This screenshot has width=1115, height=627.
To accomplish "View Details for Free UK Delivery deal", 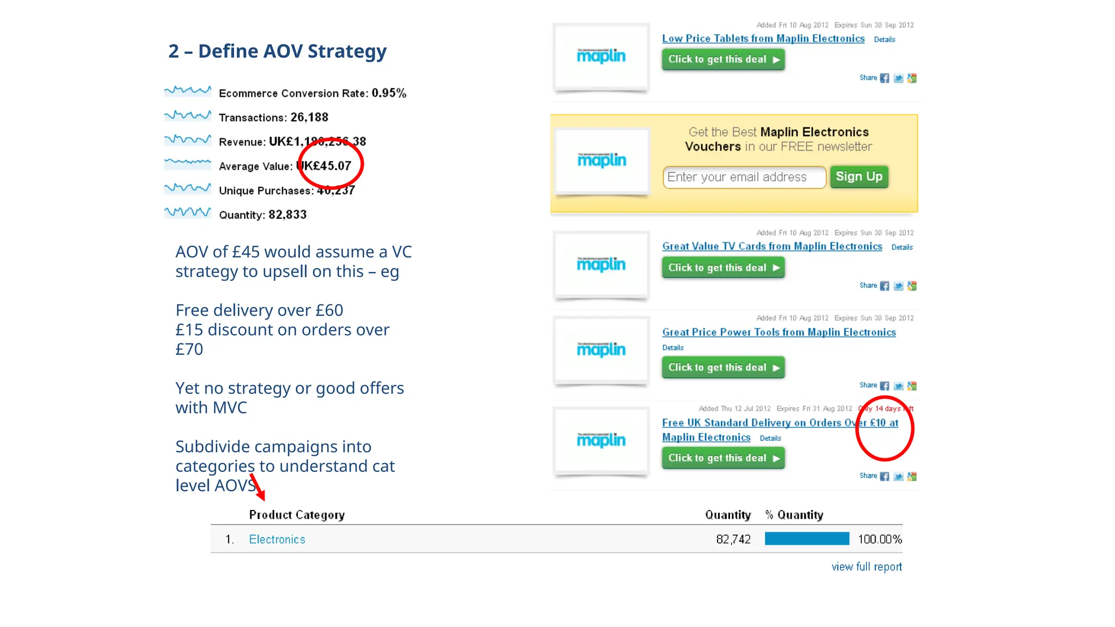I will pyautogui.click(x=770, y=439).
